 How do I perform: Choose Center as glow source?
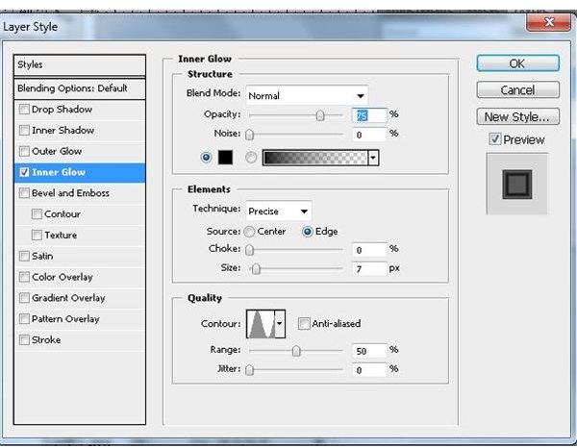pos(249,232)
